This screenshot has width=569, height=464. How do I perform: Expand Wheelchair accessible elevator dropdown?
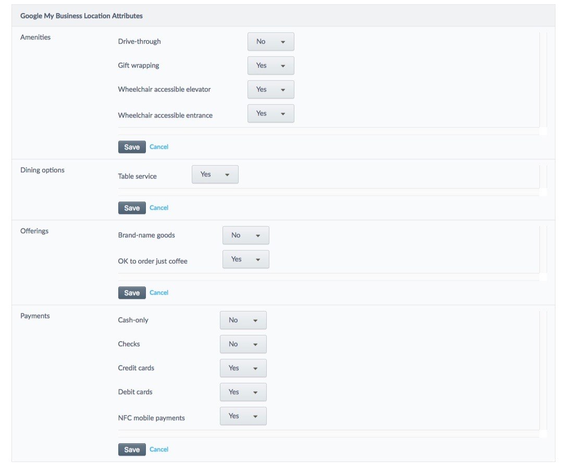coord(270,90)
